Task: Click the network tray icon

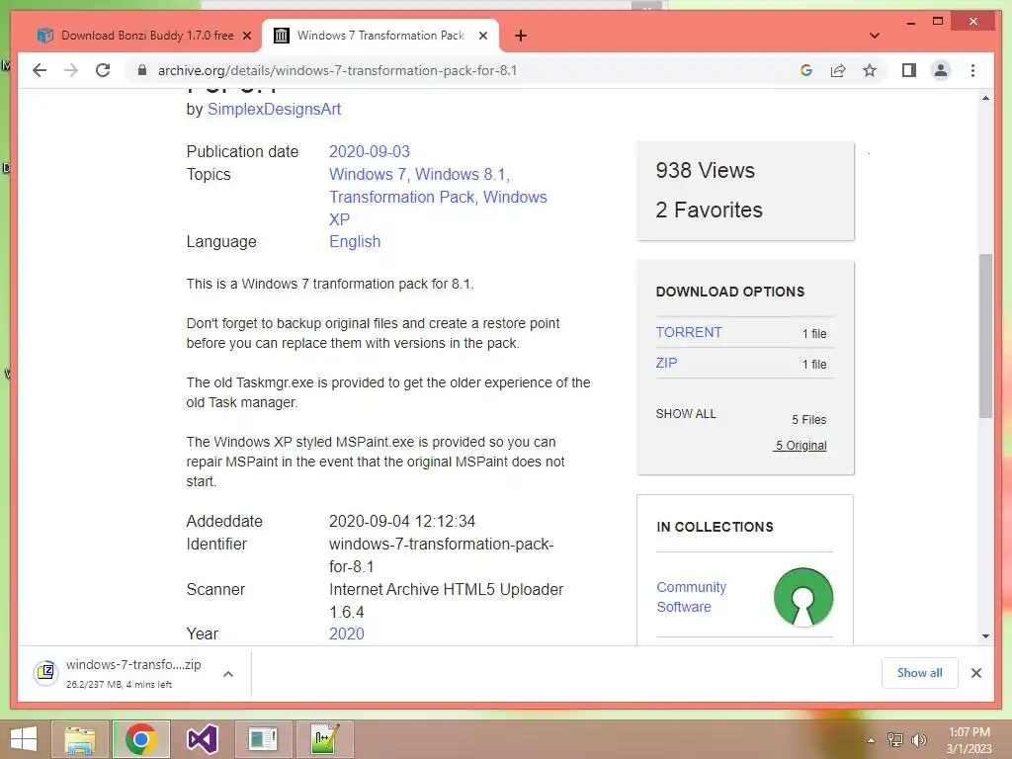Action: (895, 739)
